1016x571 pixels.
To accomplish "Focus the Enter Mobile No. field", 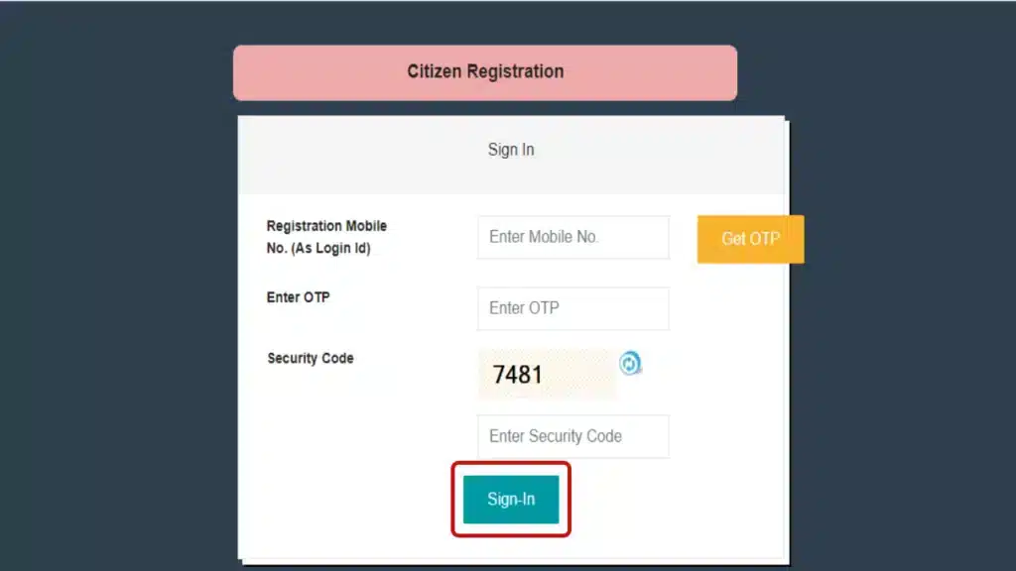I will tap(573, 237).
